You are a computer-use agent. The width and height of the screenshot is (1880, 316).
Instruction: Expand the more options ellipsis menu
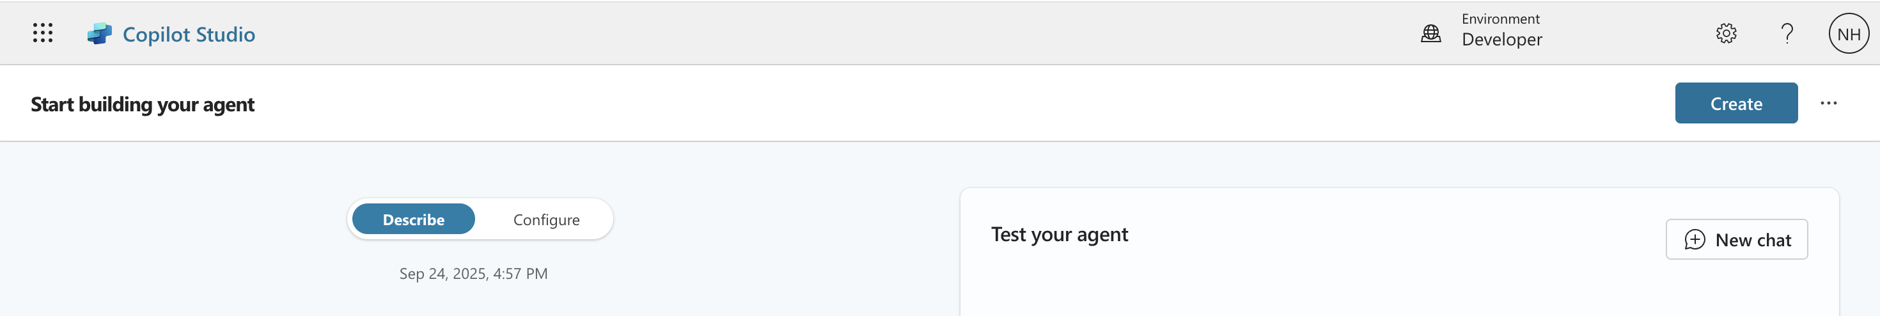[1828, 103]
